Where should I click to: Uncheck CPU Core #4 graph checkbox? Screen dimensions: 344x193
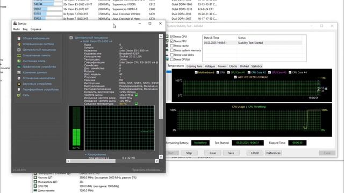click(290, 72)
